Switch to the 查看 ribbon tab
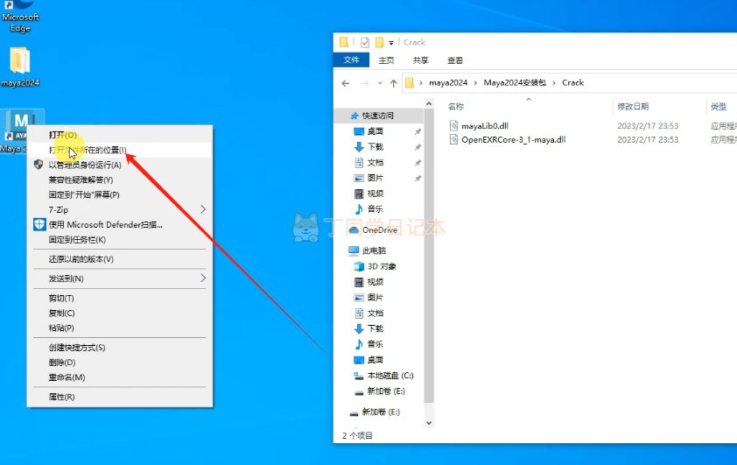 pyautogui.click(x=455, y=60)
